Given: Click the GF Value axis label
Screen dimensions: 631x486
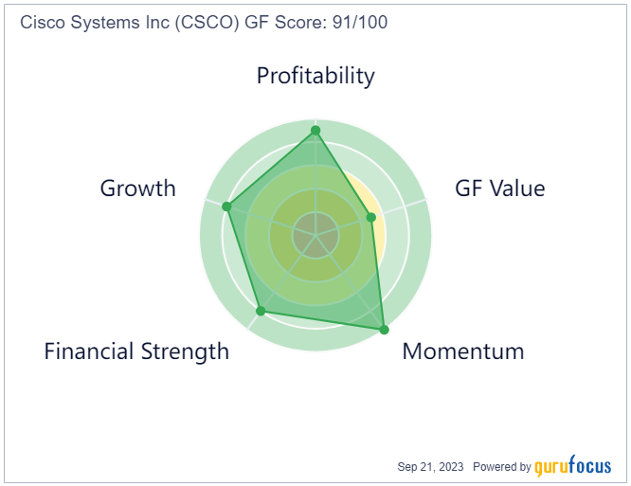Looking at the screenshot, I should pyautogui.click(x=500, y=189).
